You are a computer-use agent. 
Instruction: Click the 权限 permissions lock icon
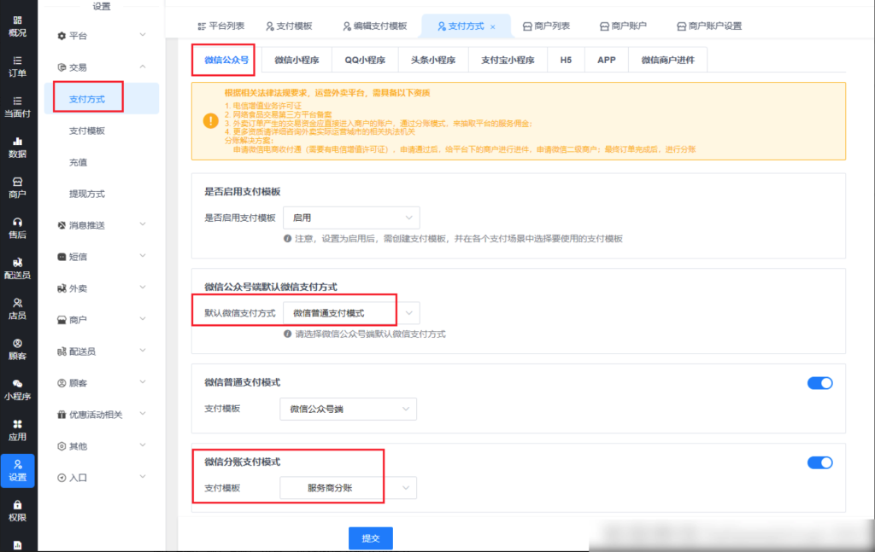17,510
